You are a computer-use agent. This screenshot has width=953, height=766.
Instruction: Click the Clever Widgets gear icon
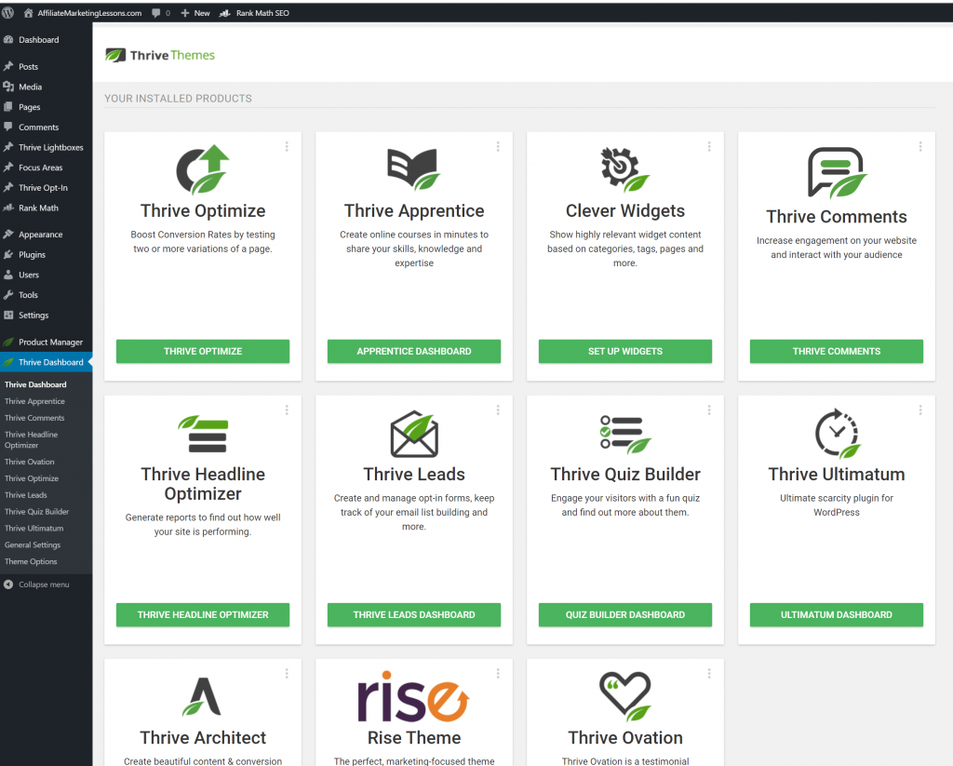pyautogui.click(x=624, y=169)
